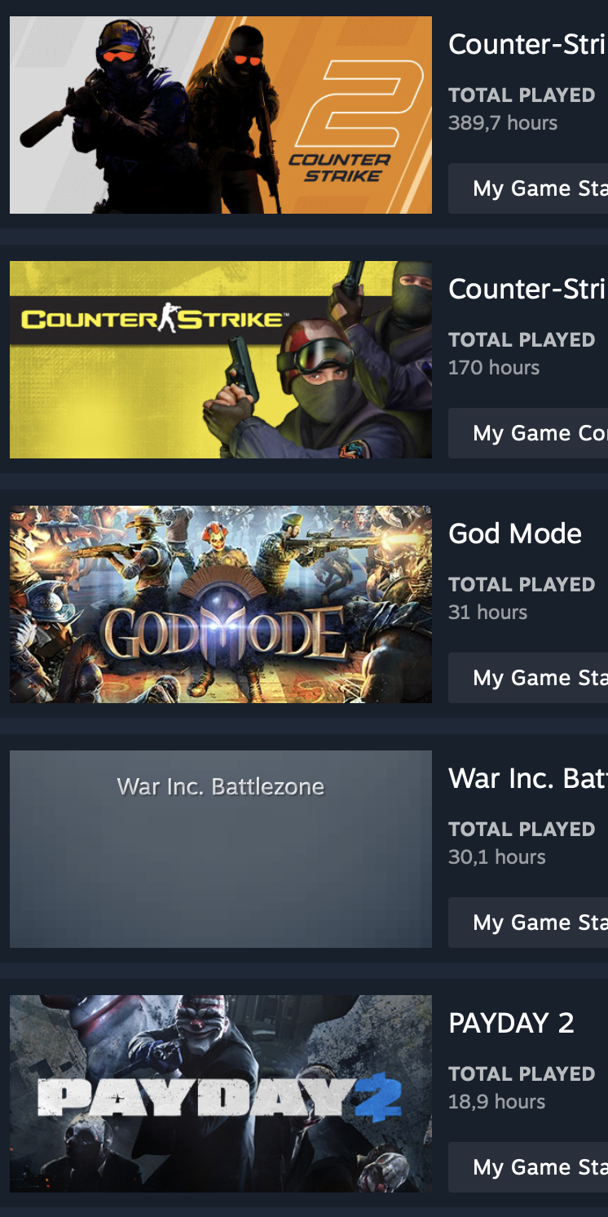Open the Counter-Strike 2 title link
This screenshot has height=1217, width=608.
[x=527, y=44]
